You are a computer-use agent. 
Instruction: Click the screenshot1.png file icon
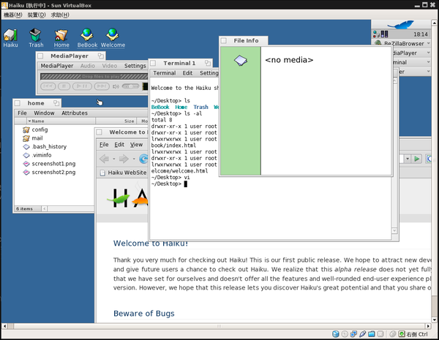click(x=26, y=164)
